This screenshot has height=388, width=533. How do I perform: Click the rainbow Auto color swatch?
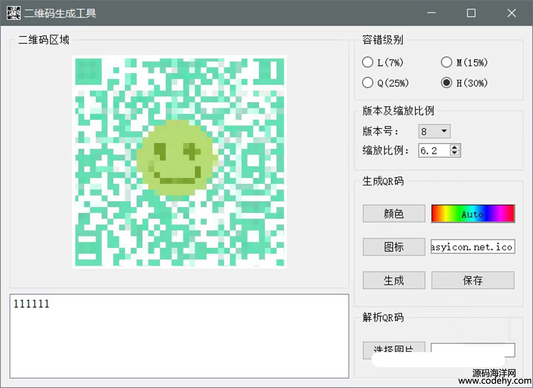[473, 214]
